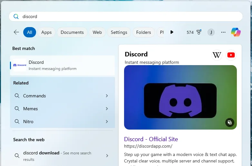This screenshot has height=166, width=252.
Task: Switch to the Folders filter tab
Action: click(x=143, y=32)
